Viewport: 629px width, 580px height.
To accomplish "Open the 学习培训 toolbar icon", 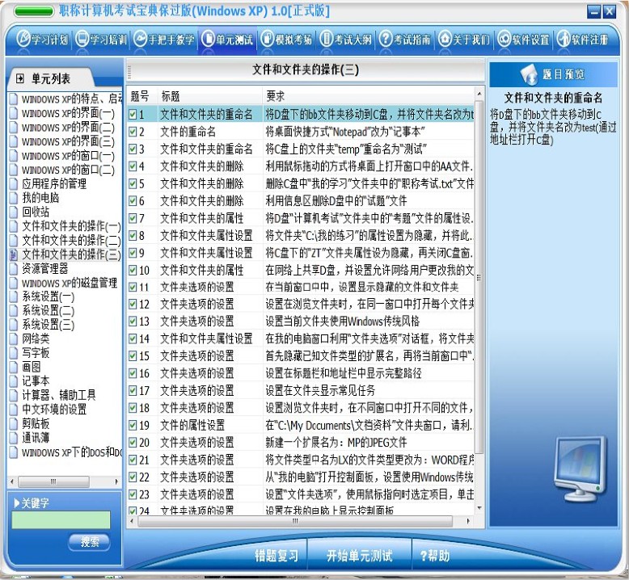I will 82,40.
